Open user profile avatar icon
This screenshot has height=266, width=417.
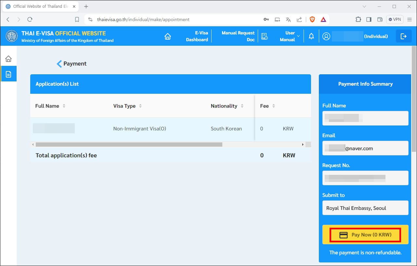pos(326,36)
